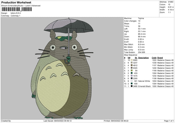
Task: Click the Printed timestamp '09/03/2022 09:48:22'
Action: (120, 121)
